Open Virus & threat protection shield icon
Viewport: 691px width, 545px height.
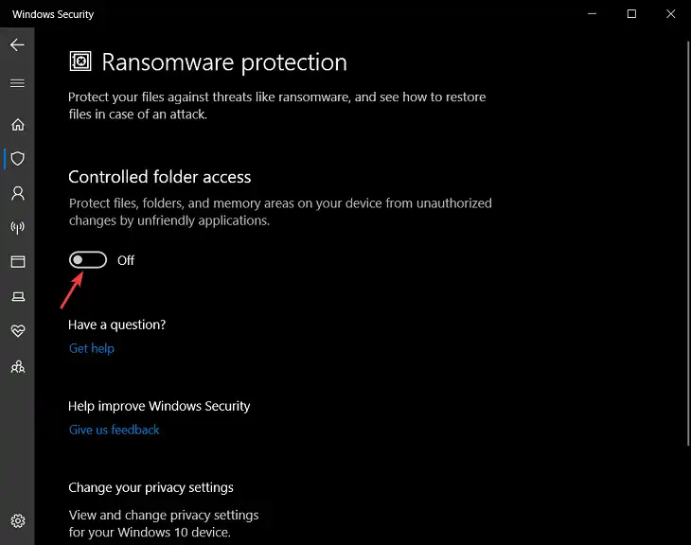[x=18, y=159]
